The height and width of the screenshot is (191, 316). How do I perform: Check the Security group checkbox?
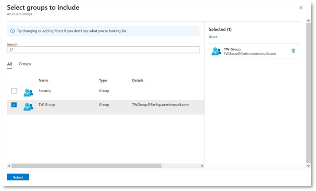[14, 91]
